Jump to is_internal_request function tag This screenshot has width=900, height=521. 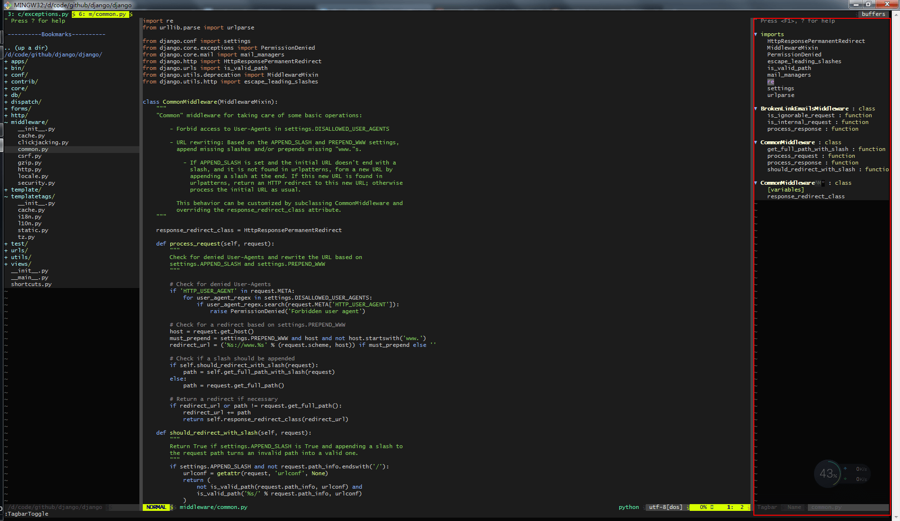point(818,122)
